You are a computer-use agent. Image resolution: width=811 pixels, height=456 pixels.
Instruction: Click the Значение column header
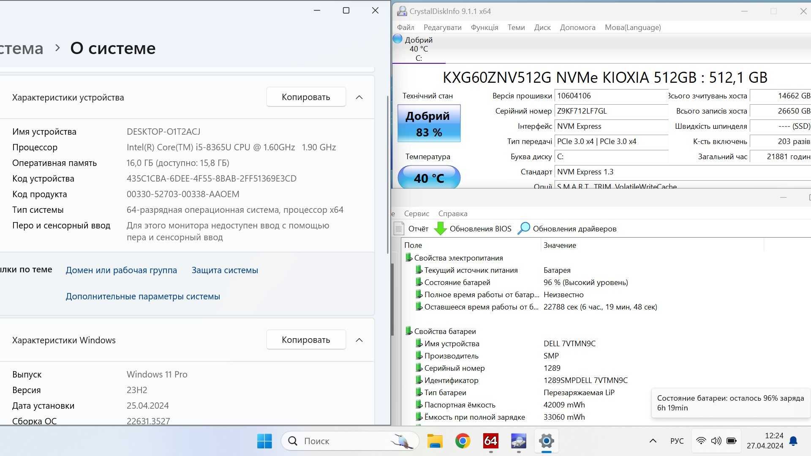tap(652, 245)
